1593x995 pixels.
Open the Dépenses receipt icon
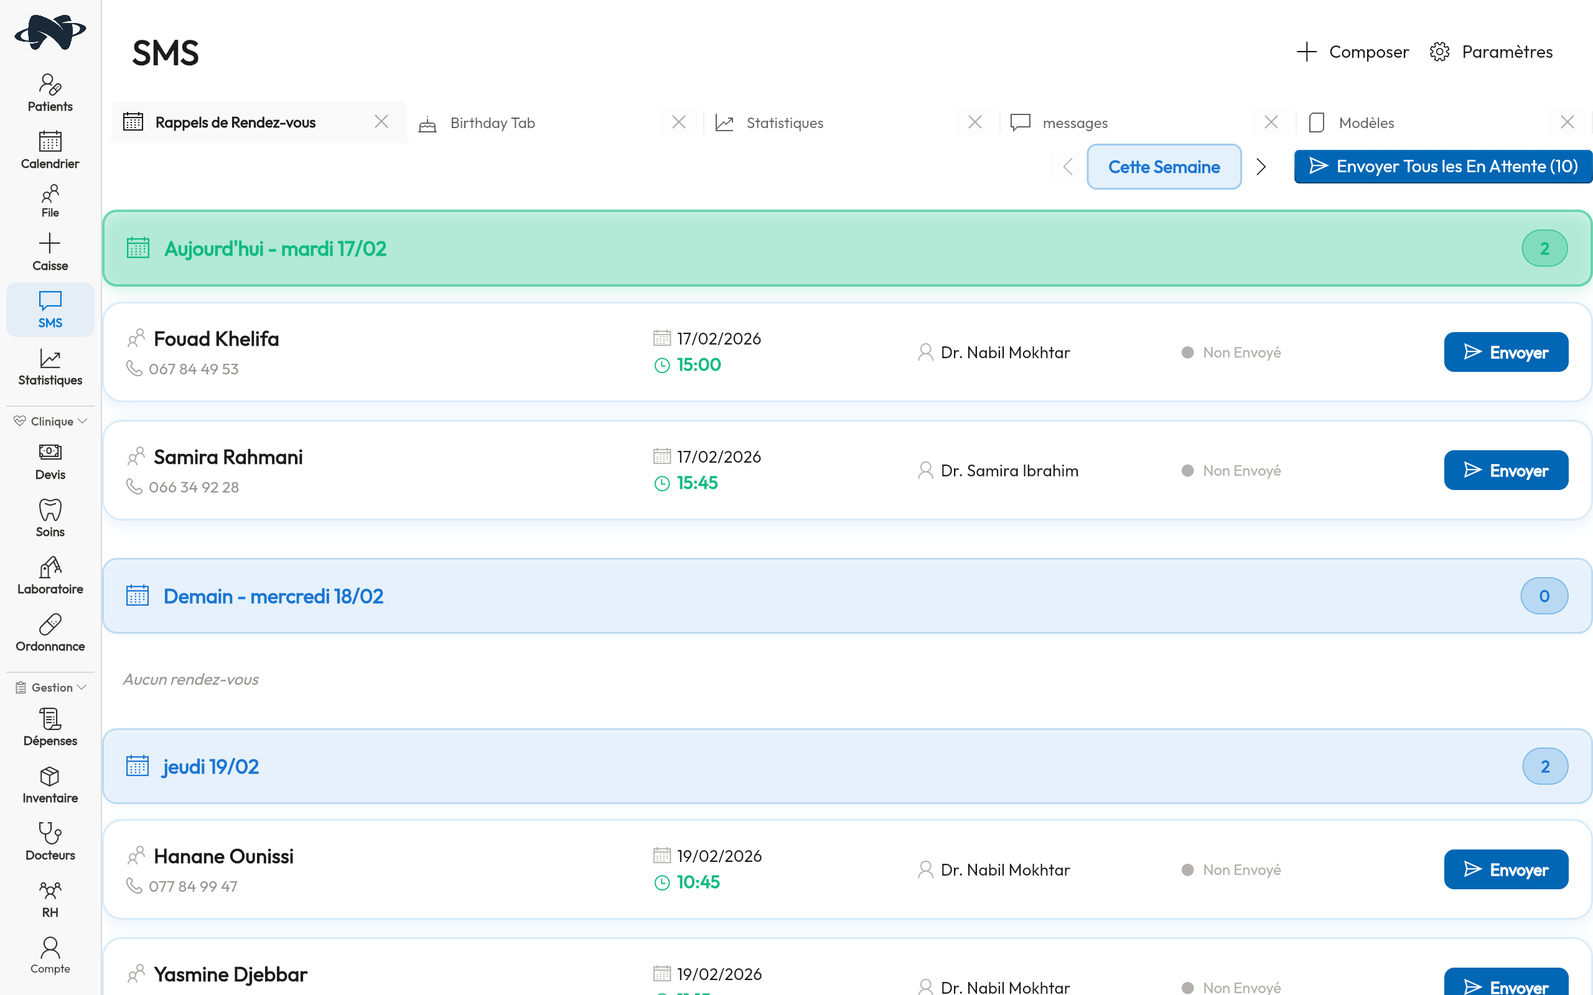50,720
